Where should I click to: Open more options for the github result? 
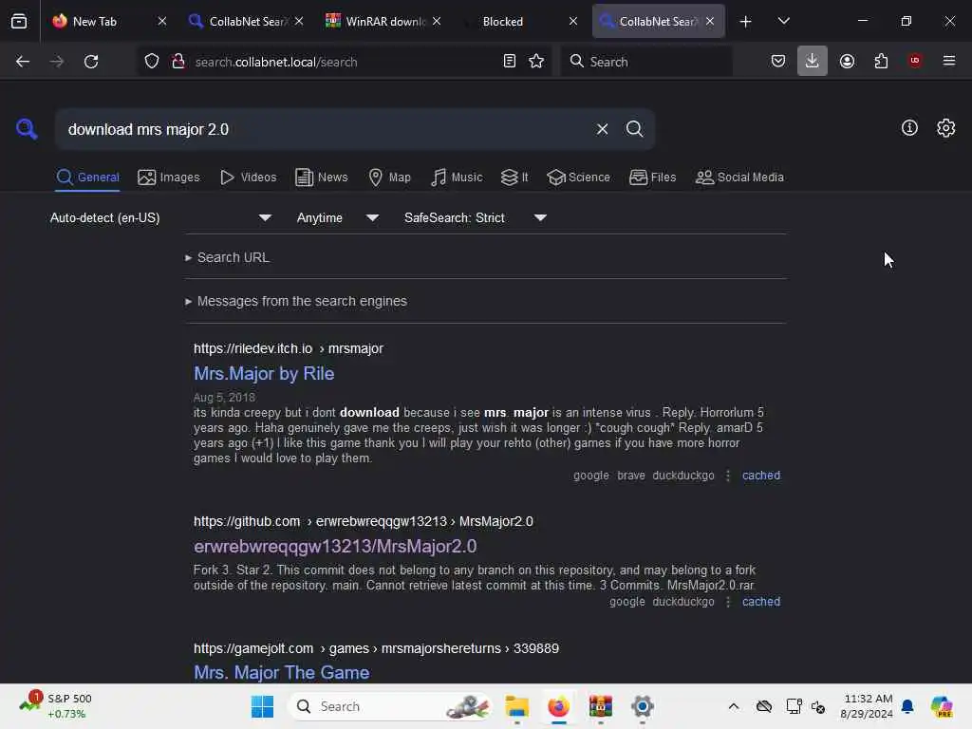tap(728, 602)
